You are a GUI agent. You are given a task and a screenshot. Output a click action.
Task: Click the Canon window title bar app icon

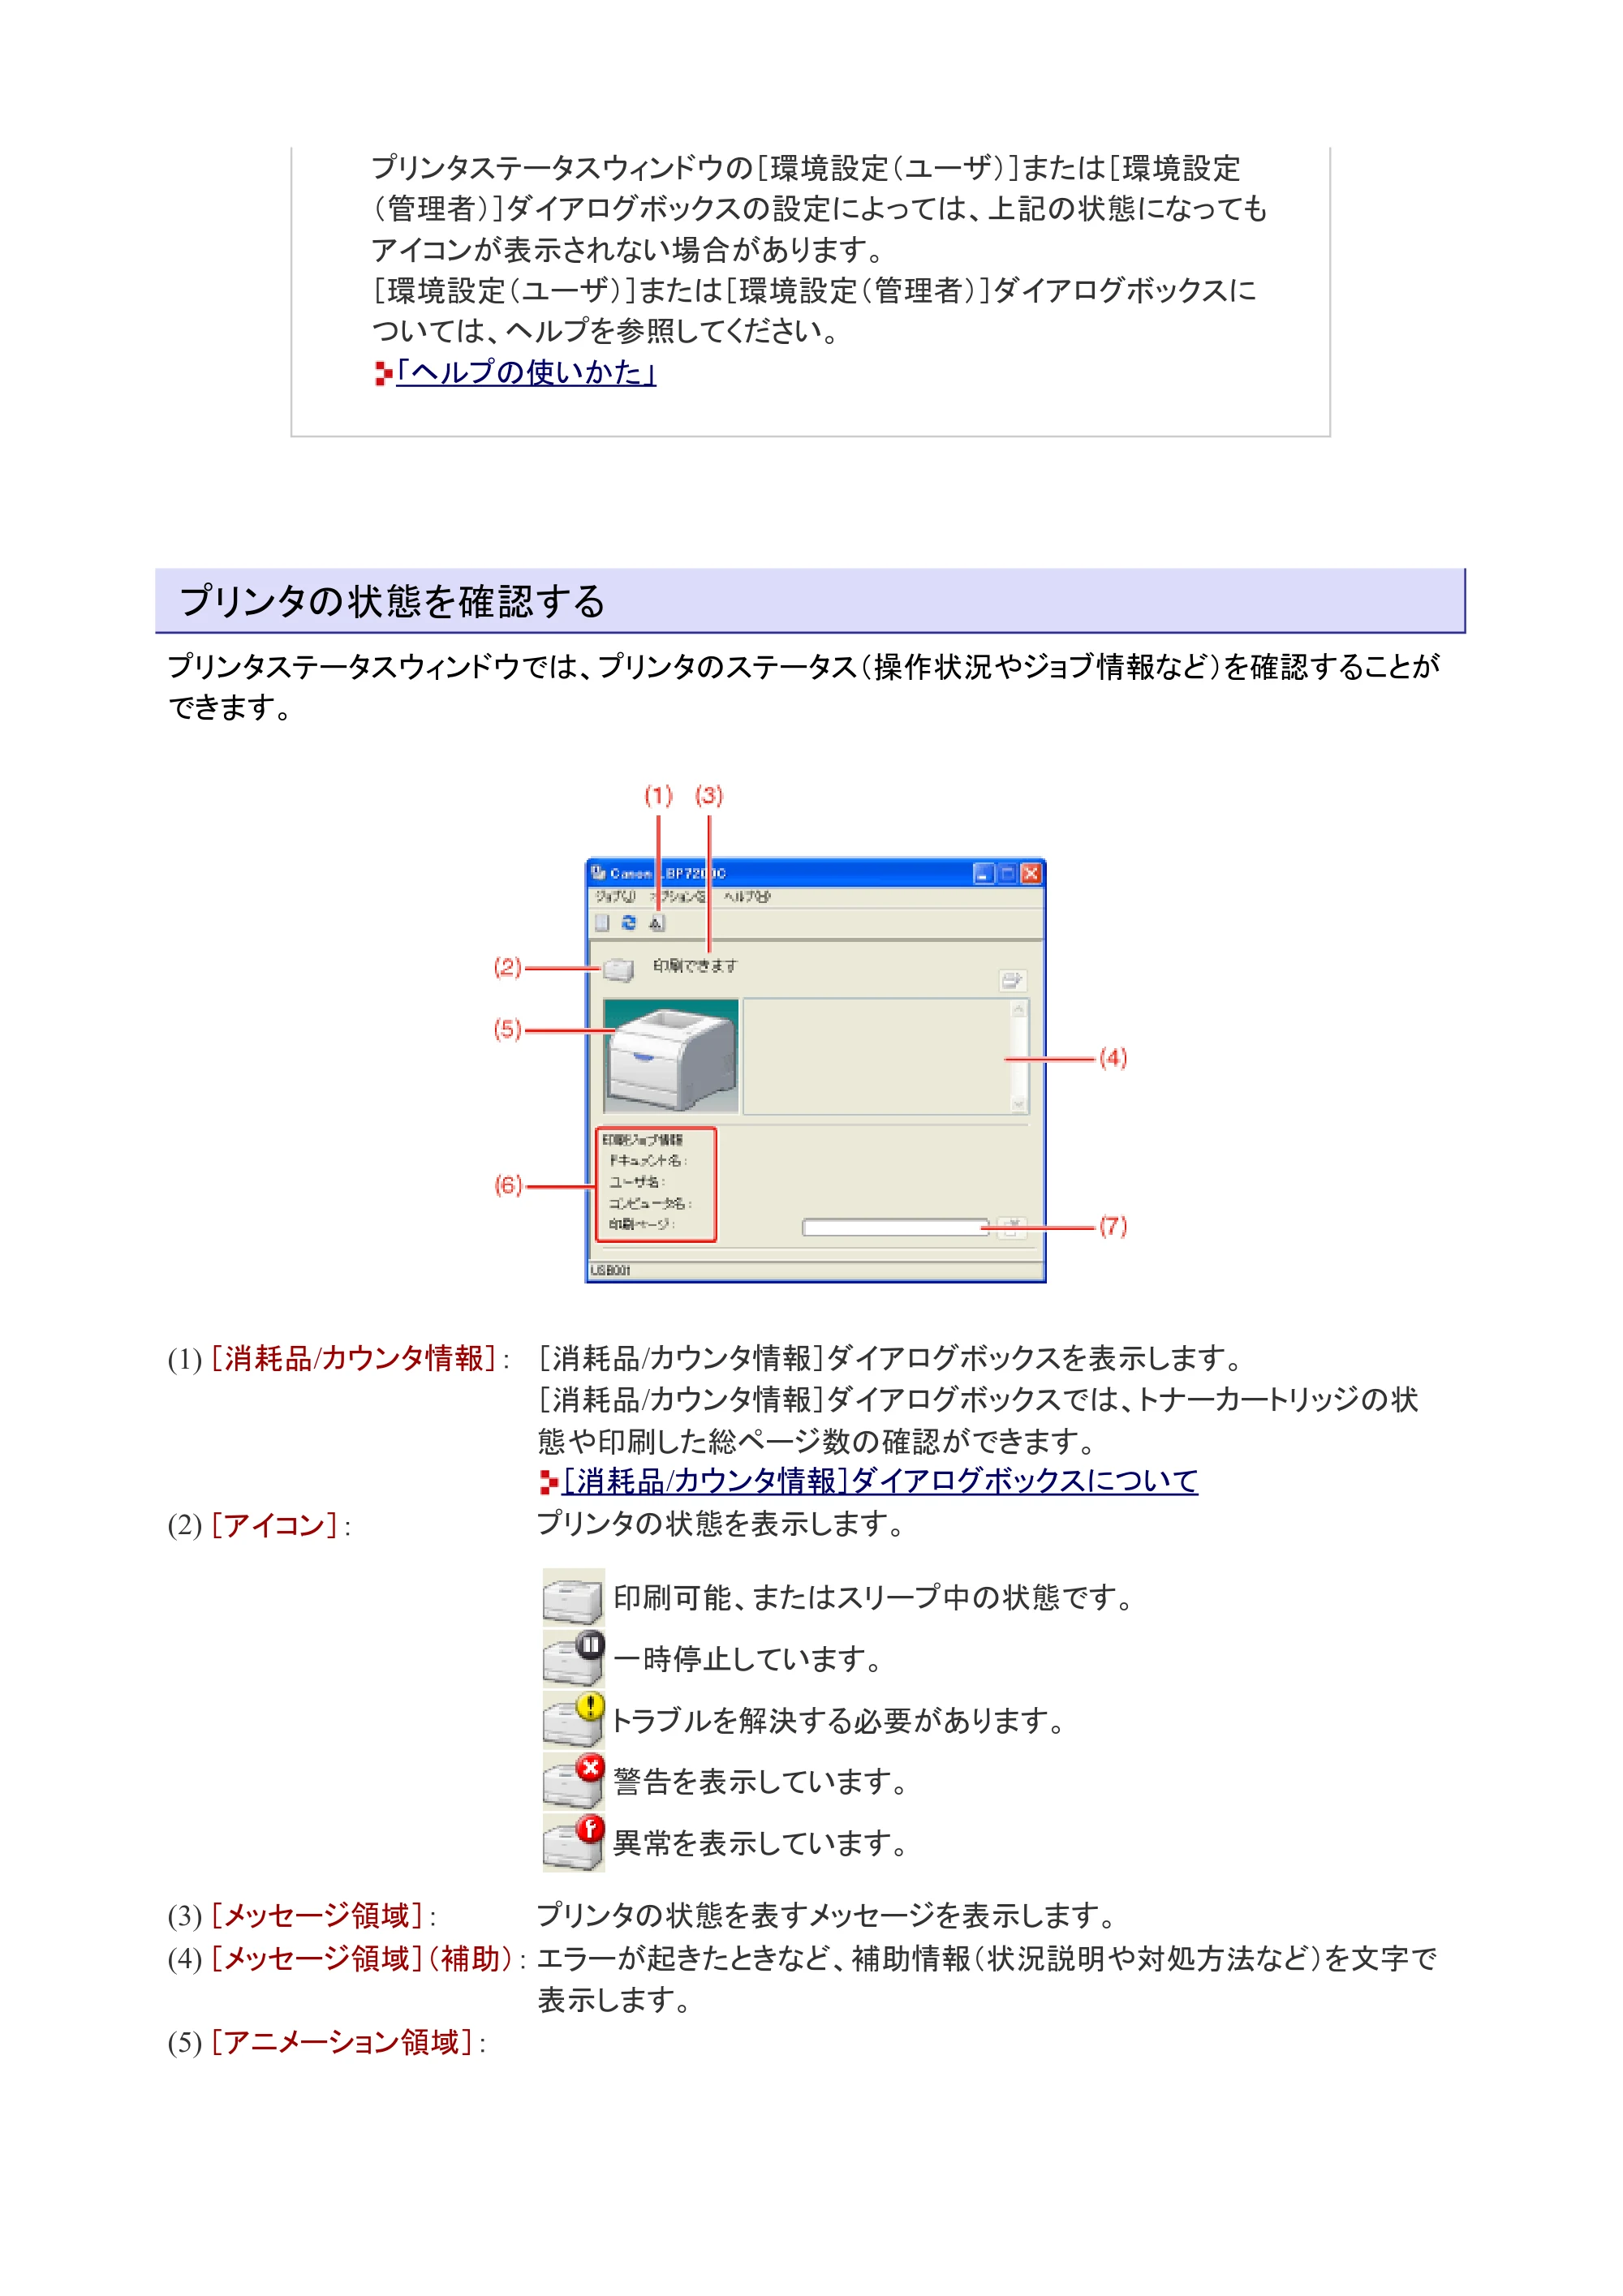(598, 873)
